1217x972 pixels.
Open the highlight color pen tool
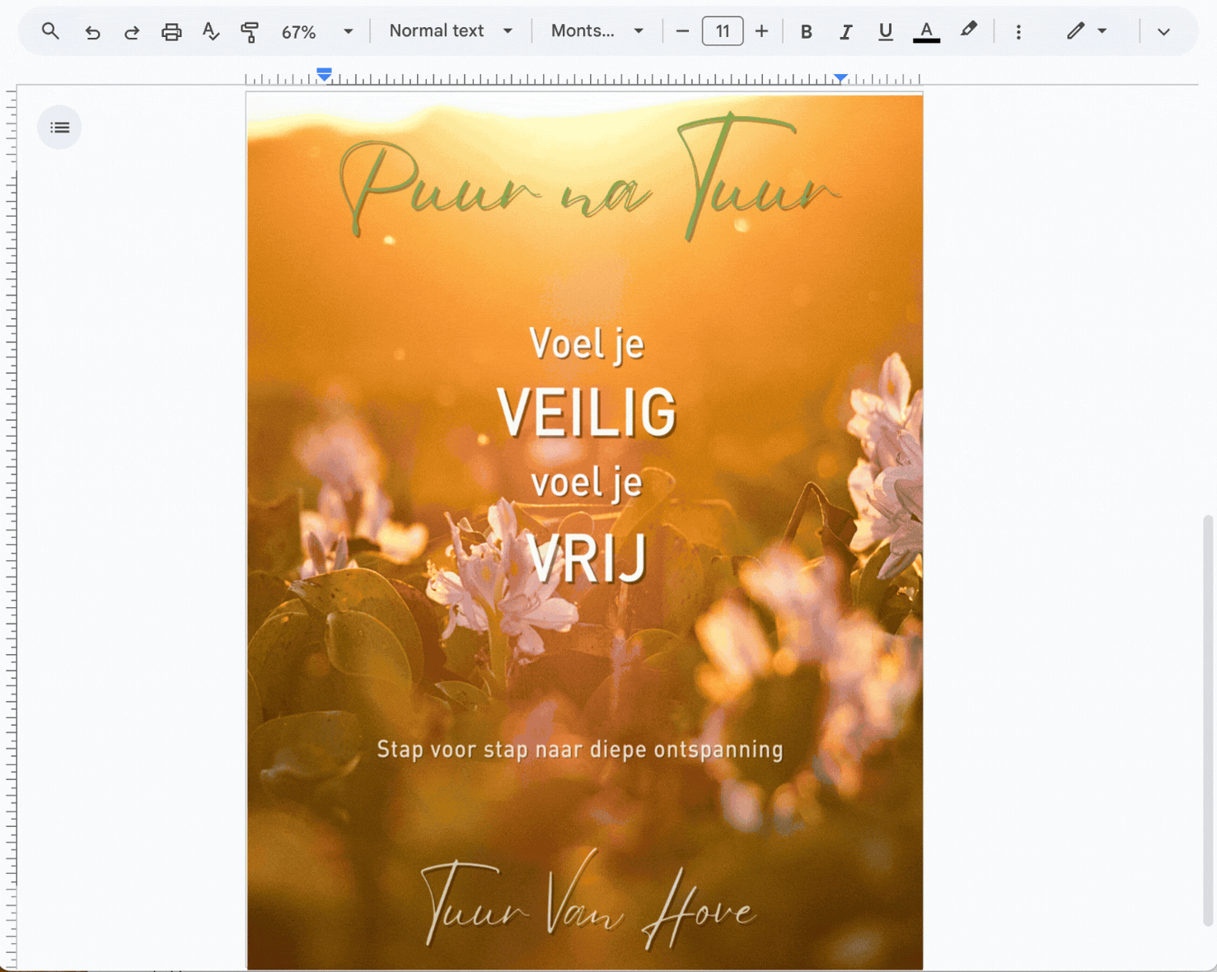pos(968,30)
